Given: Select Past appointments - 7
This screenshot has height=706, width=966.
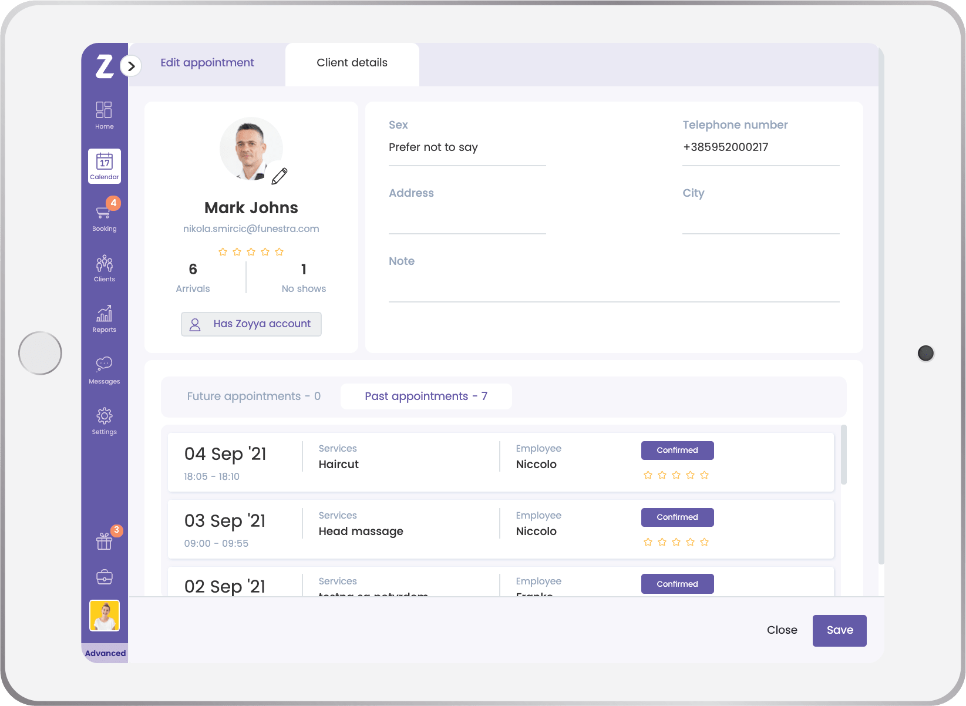Looking at the screenshot, I should 426,396.
